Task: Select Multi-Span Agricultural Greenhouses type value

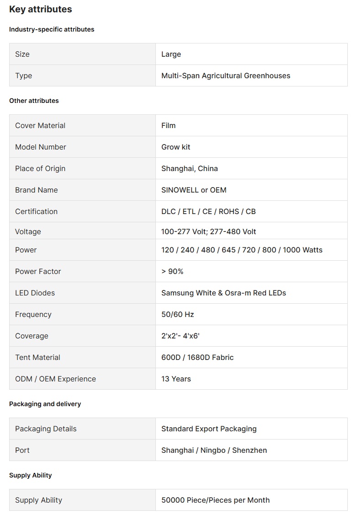Action: [x=226, y=75]
